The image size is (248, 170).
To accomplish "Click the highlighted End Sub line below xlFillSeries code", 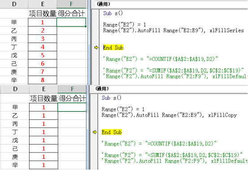I will click(x=113, y=47).
